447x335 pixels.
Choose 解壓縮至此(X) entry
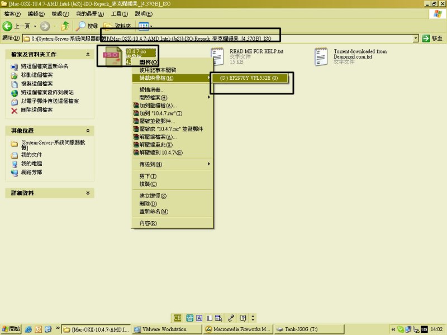click(173, 145)
